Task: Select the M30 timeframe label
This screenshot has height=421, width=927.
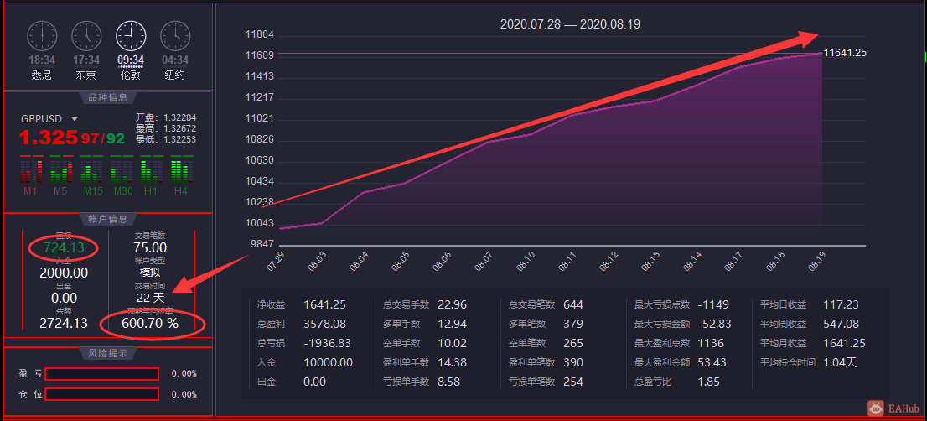Action: (x=123, y=191)
